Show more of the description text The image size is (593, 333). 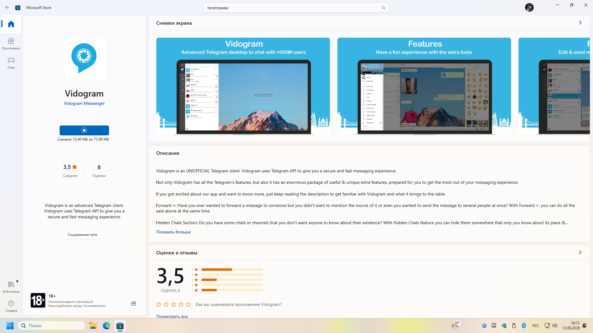pyautogui.click(x=173, y=232)
